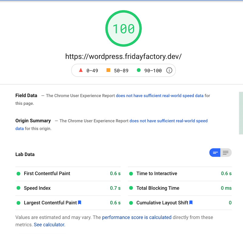Select the compact view toggle in Lab Data

(215, 153)
